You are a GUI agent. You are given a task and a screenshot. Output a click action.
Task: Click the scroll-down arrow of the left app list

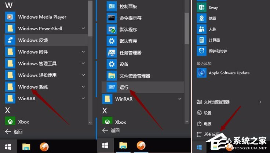pyautogui.click(x=90, y=123)
